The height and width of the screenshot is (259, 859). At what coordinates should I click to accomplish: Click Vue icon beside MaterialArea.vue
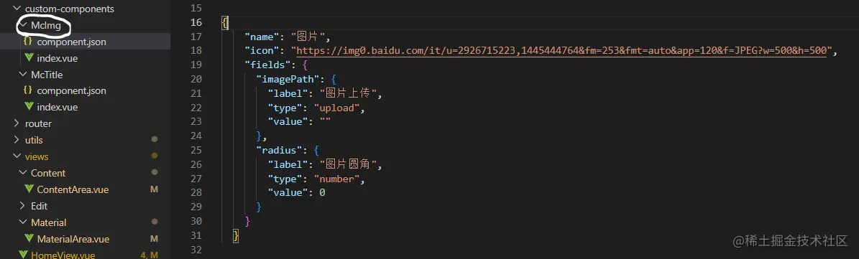(x=29, y=239)
